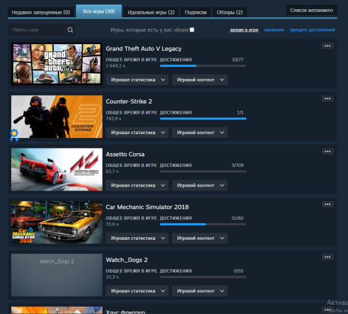This screenshot has height=314, width=348.
Task: Expand Игровой контент for Grand Theft Auto V Legacy
Action: click(x=200, y=79)
